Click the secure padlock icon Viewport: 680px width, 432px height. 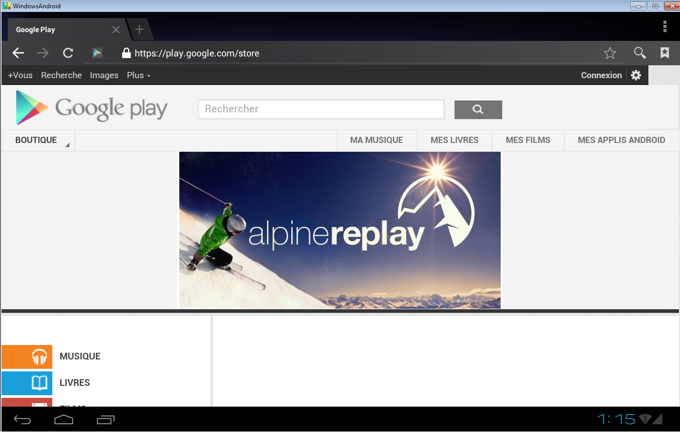tap(125, 53)
